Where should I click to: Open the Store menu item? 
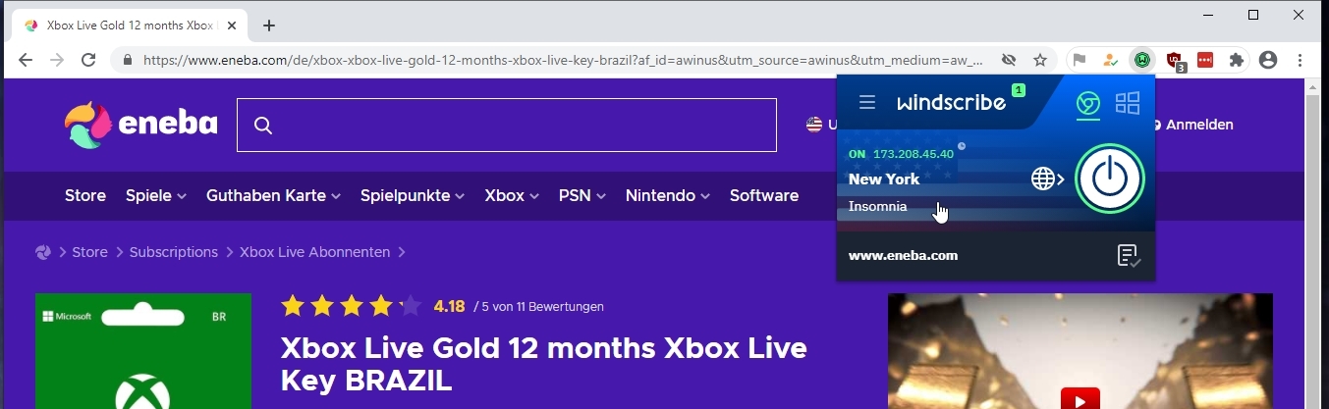point(84,195)
